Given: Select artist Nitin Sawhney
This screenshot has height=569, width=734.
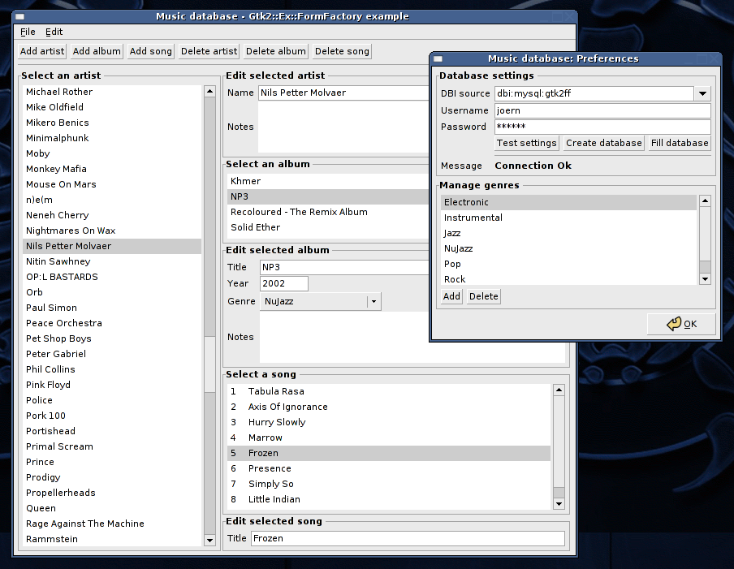Looking at the screenshot, I should pos(112,261).
